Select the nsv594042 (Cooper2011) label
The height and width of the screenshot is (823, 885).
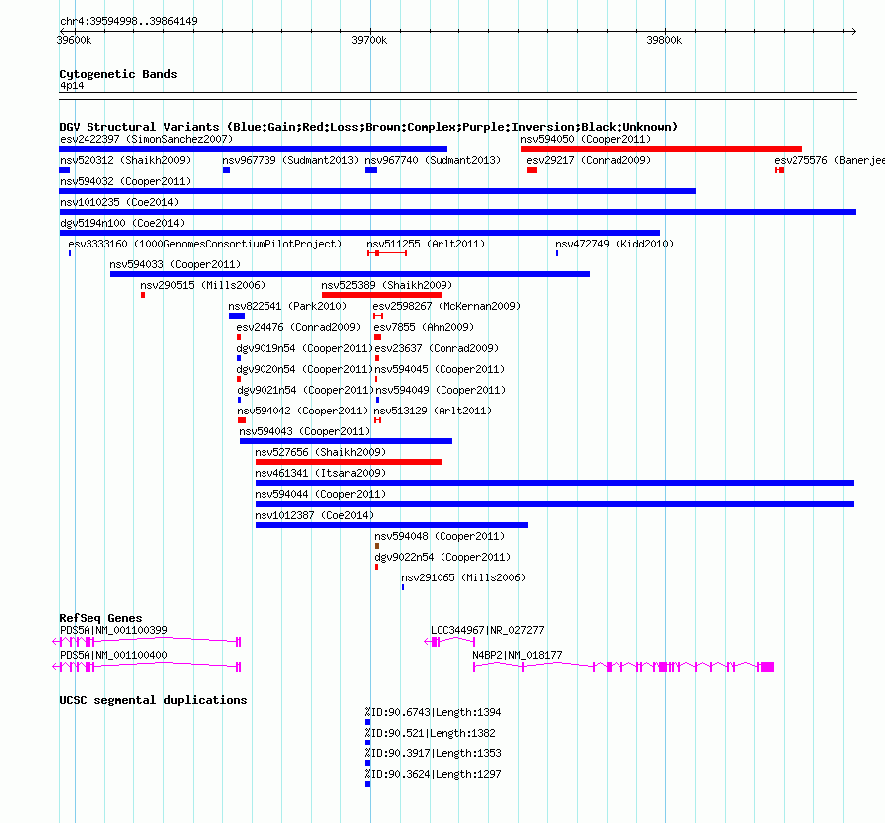tap(302, 411)
